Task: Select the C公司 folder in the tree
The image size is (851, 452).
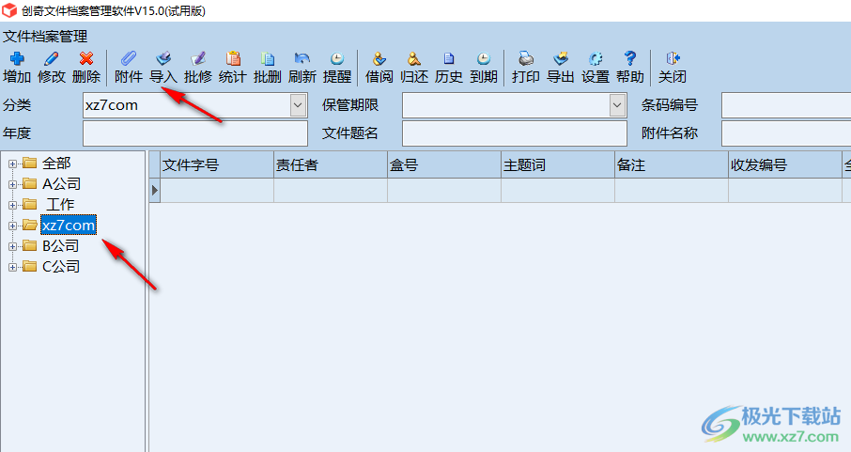Action: click(61, 266)
